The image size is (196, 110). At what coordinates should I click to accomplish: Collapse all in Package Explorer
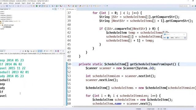click(53, 9)
